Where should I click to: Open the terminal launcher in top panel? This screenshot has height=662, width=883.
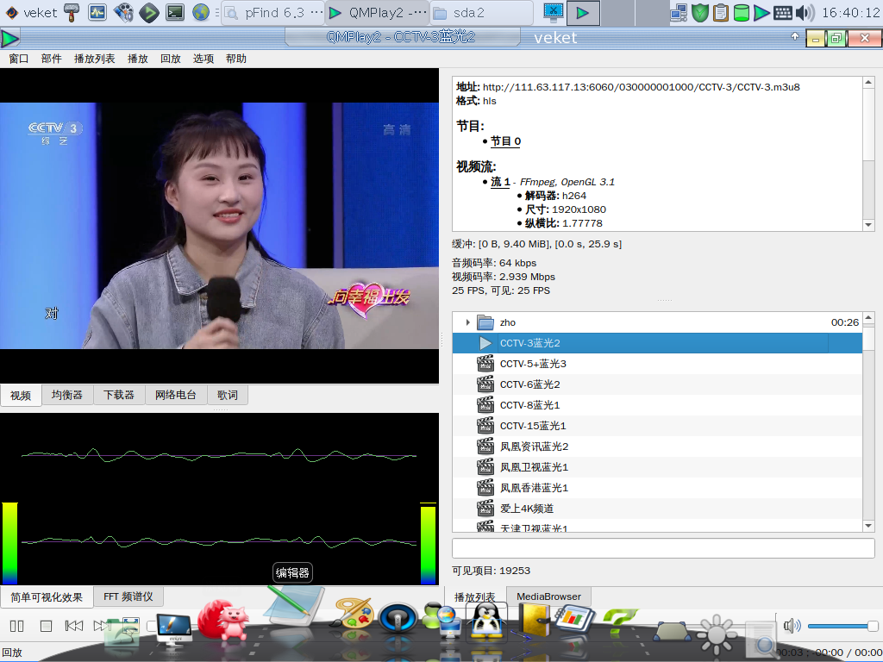(x=175, y=12)
